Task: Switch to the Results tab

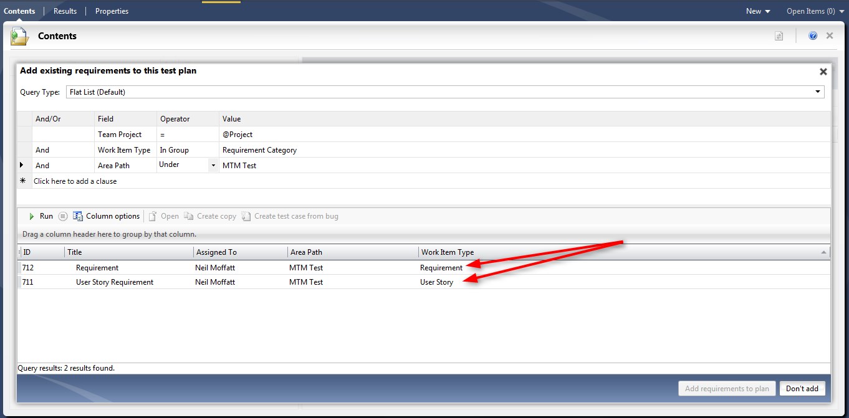Action: (65, 11)
